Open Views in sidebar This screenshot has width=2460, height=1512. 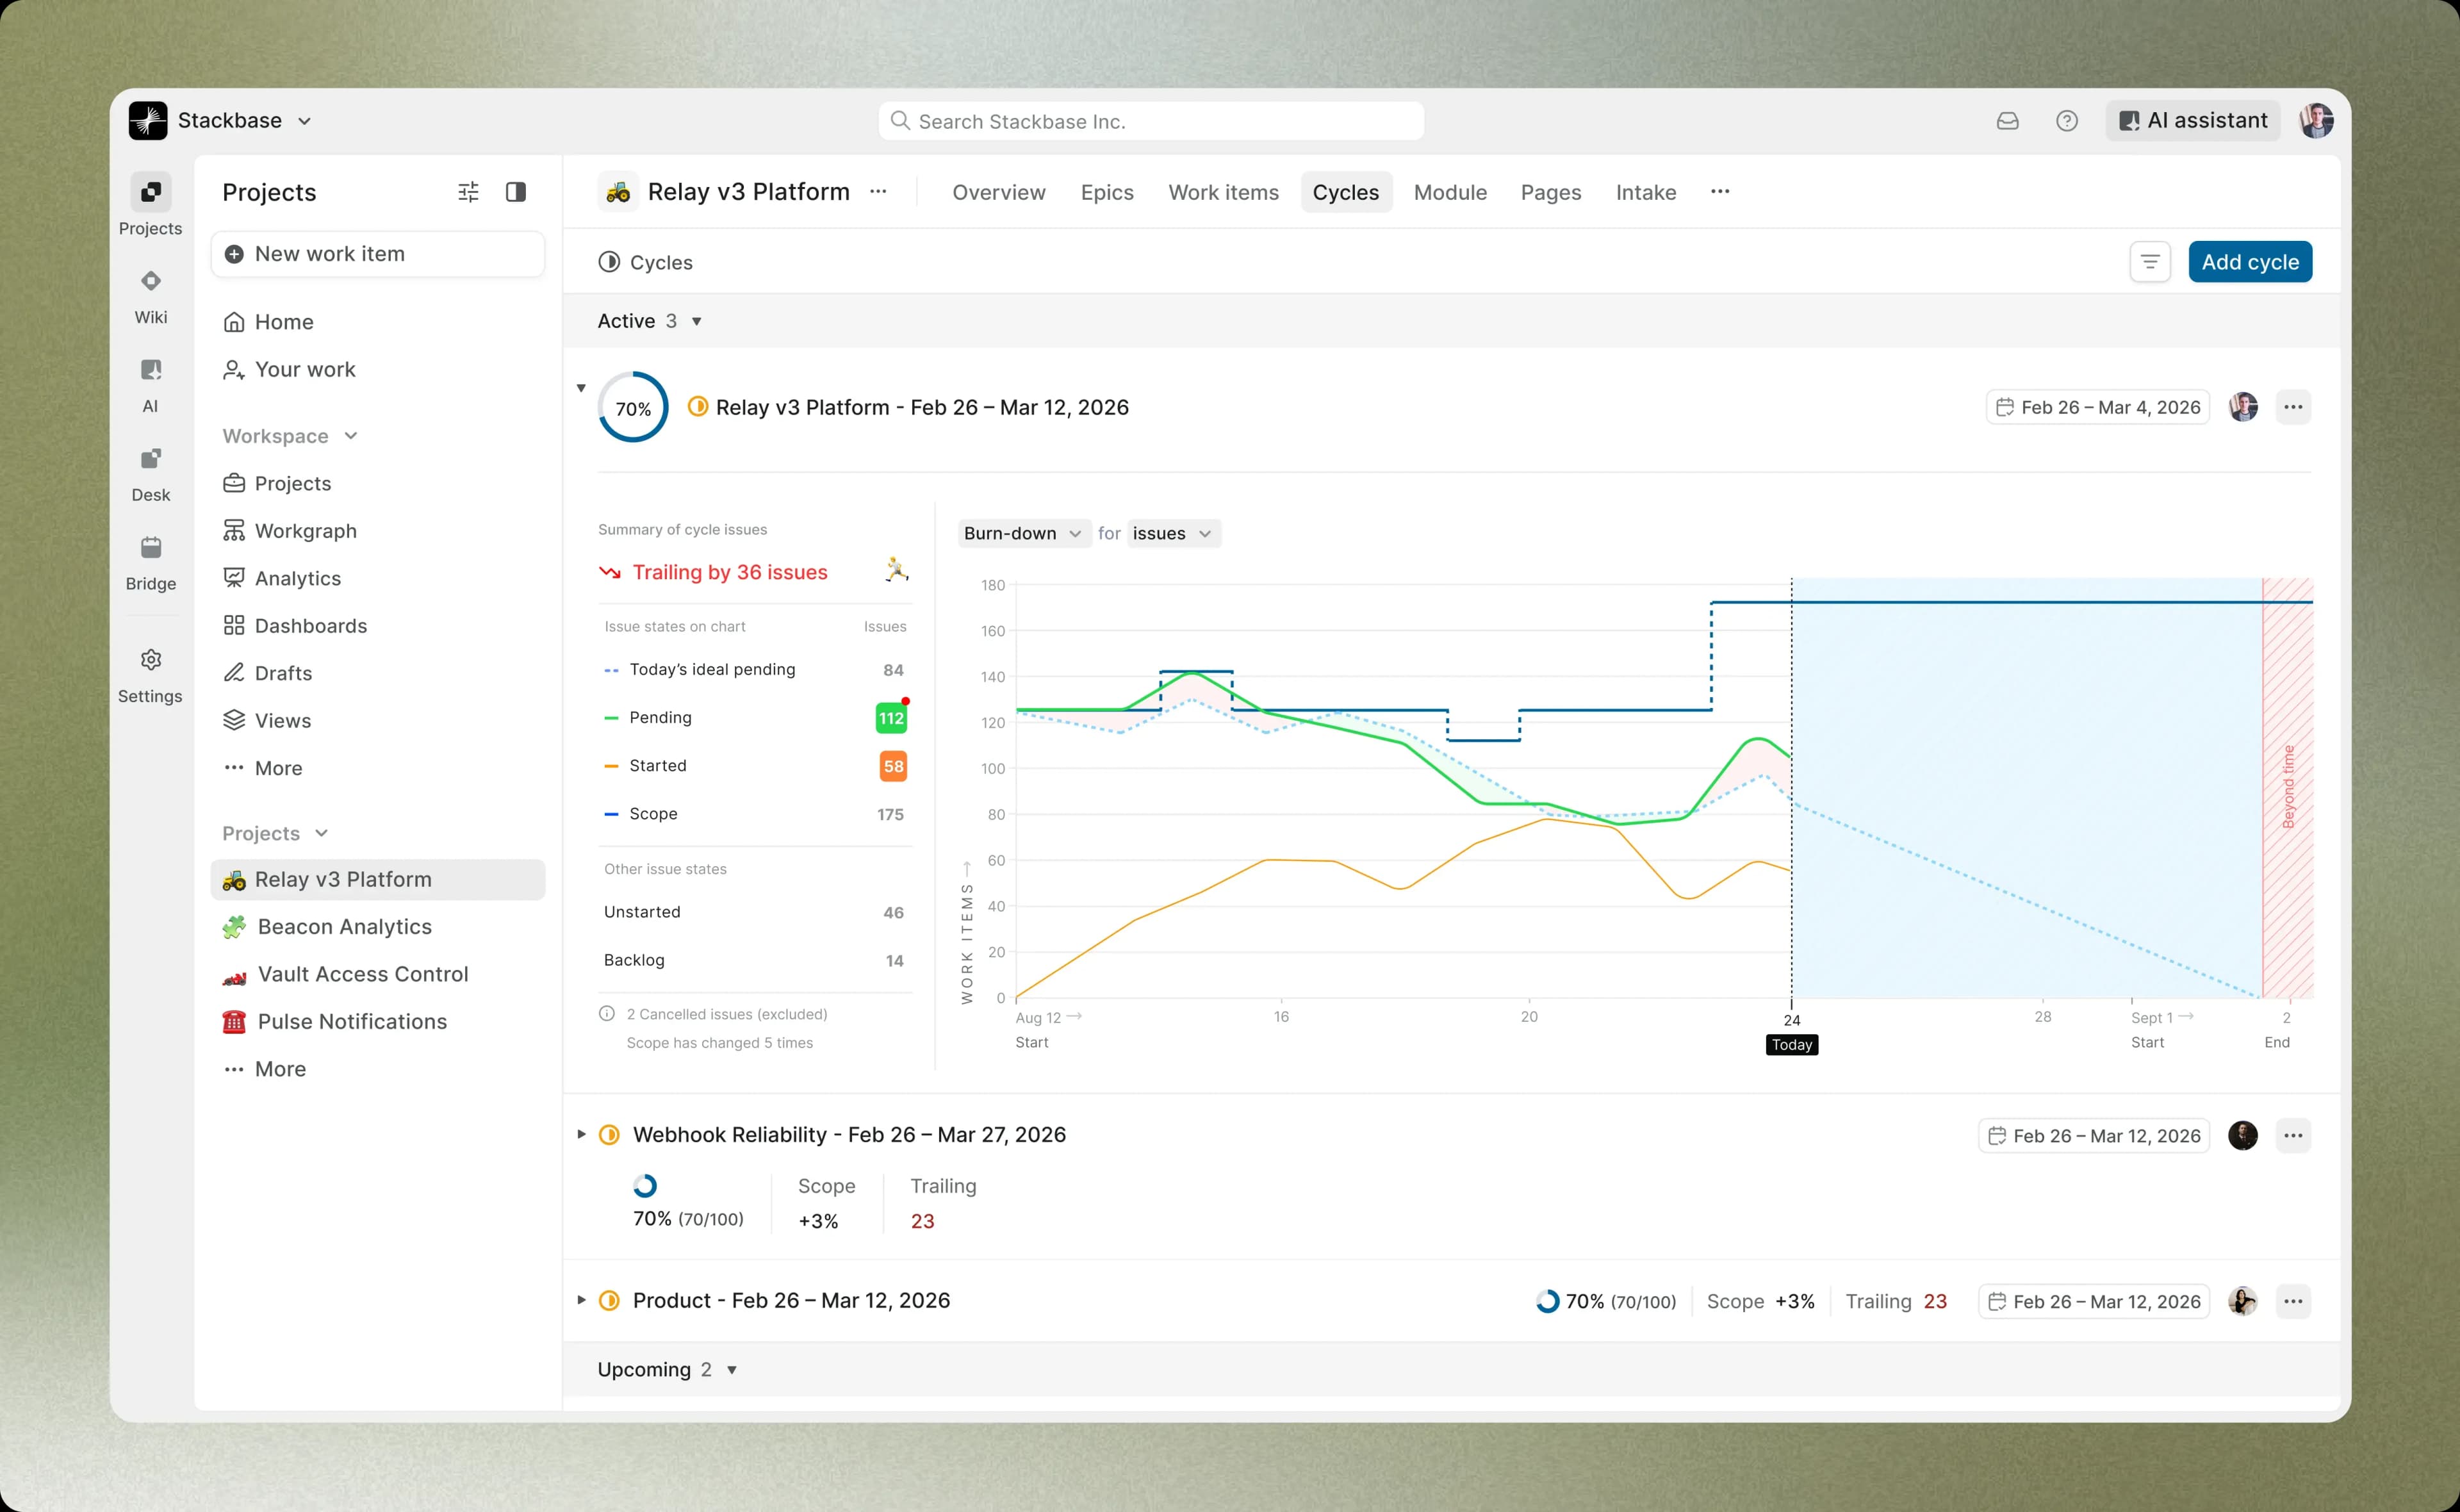pos(378,721)
